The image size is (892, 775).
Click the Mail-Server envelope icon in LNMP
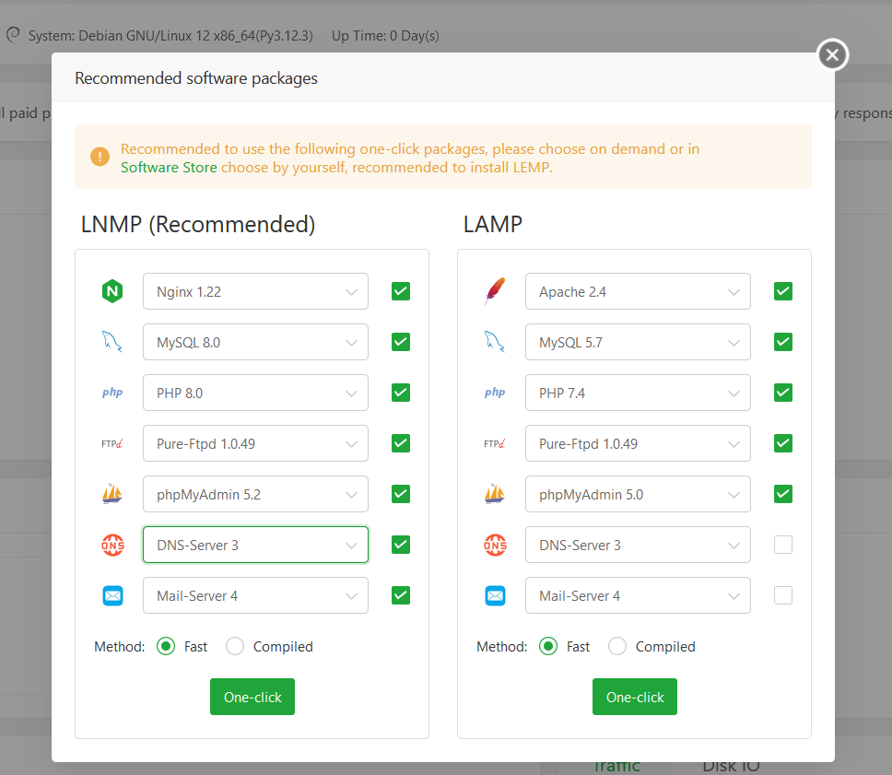(x=112, y=595)
